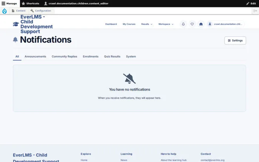Switch to the Enrollments tab
This screenshot has width=259, height=162.
click(x=91, y=57)
